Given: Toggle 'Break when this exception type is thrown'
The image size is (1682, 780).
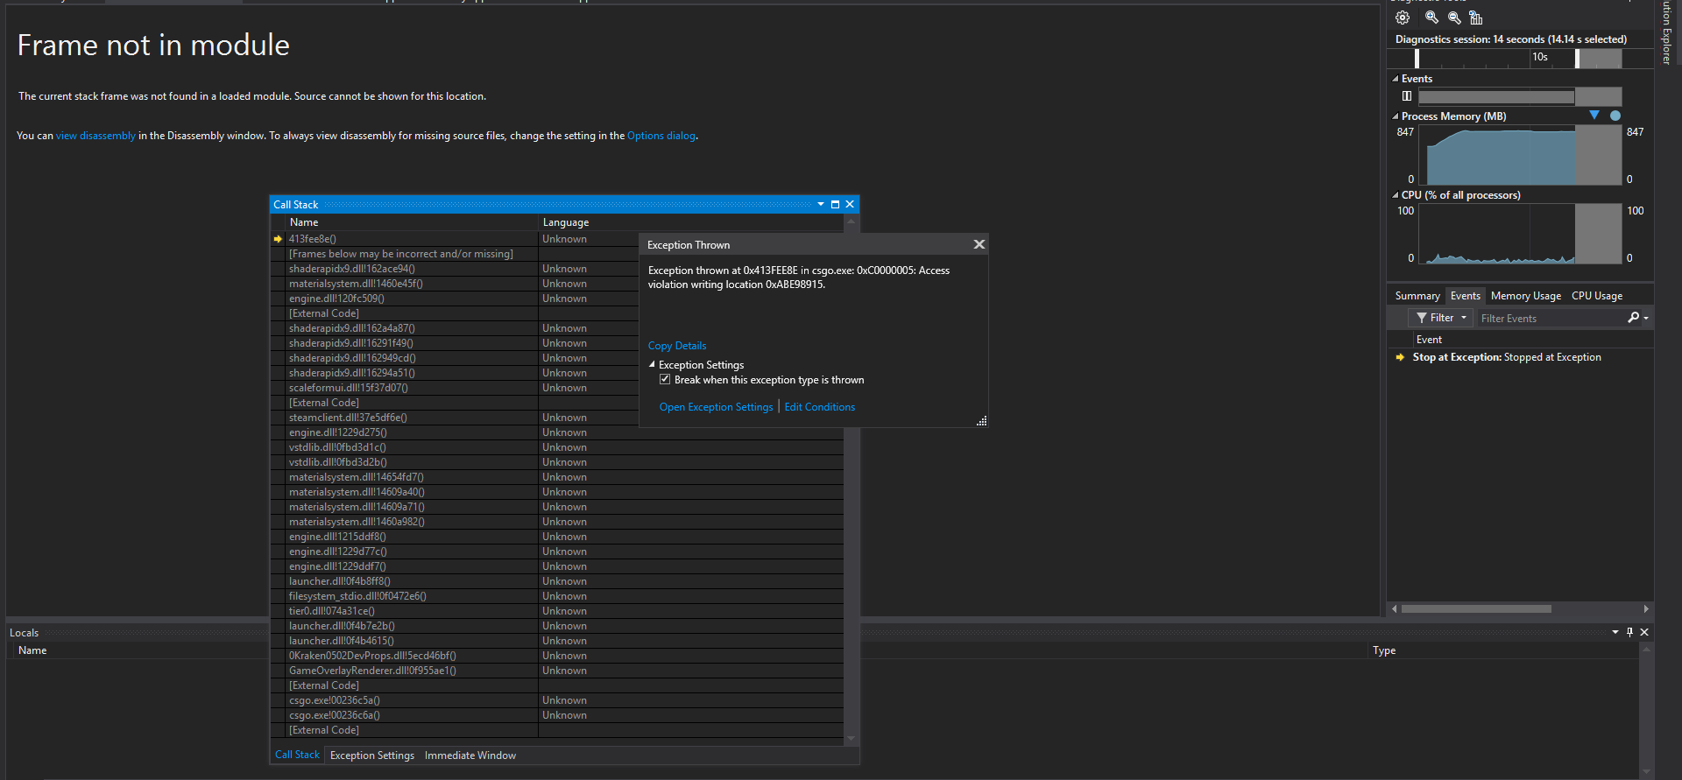Looking at the screenshot, I should [x=665, y=379].
